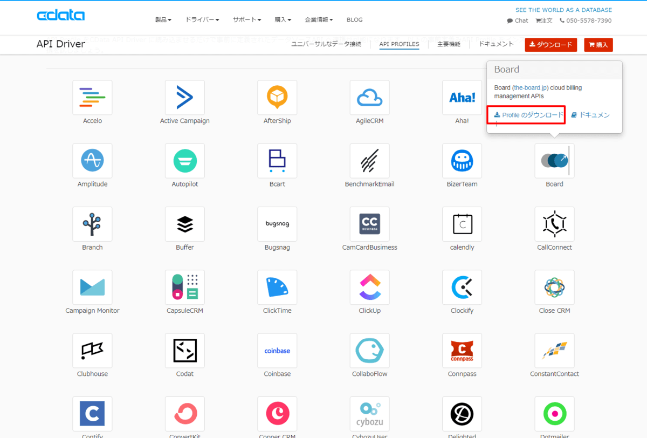Image resolution: width=647 pixels, height=438 pixels.
Task: Open the Clubhouse profile icon
Action: (92, 351)
